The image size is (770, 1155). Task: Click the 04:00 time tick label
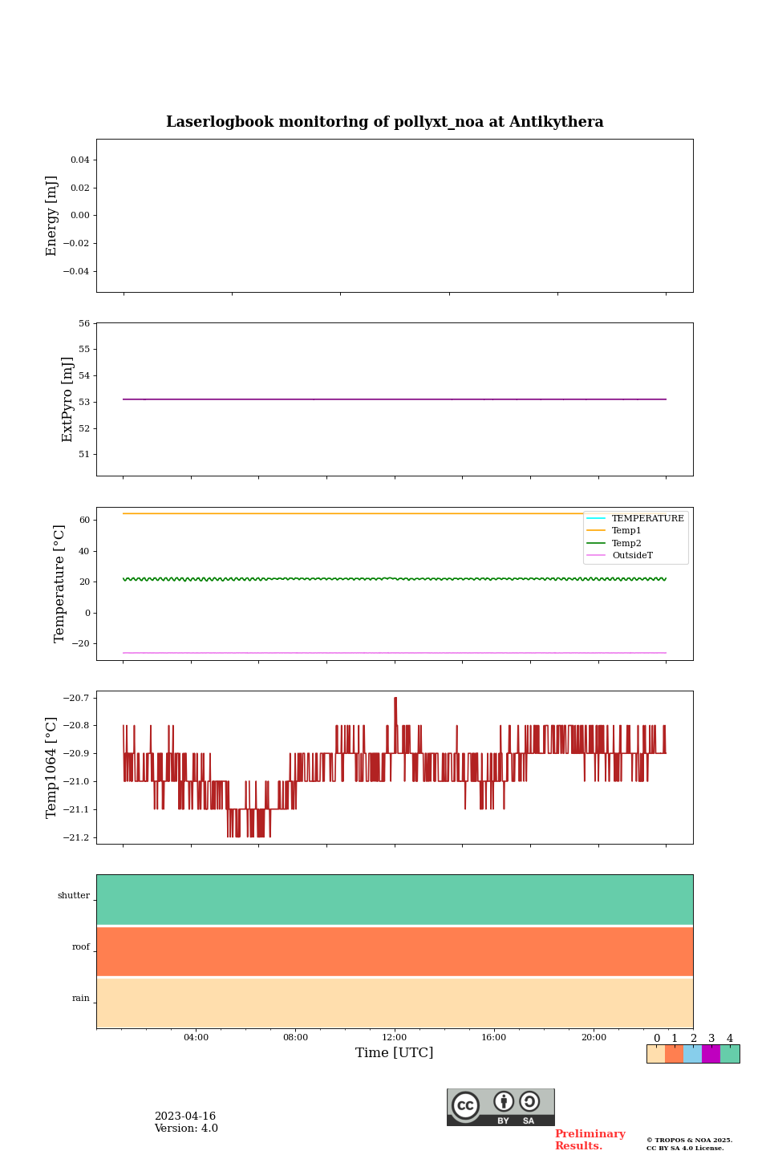tap(196, 1037)
